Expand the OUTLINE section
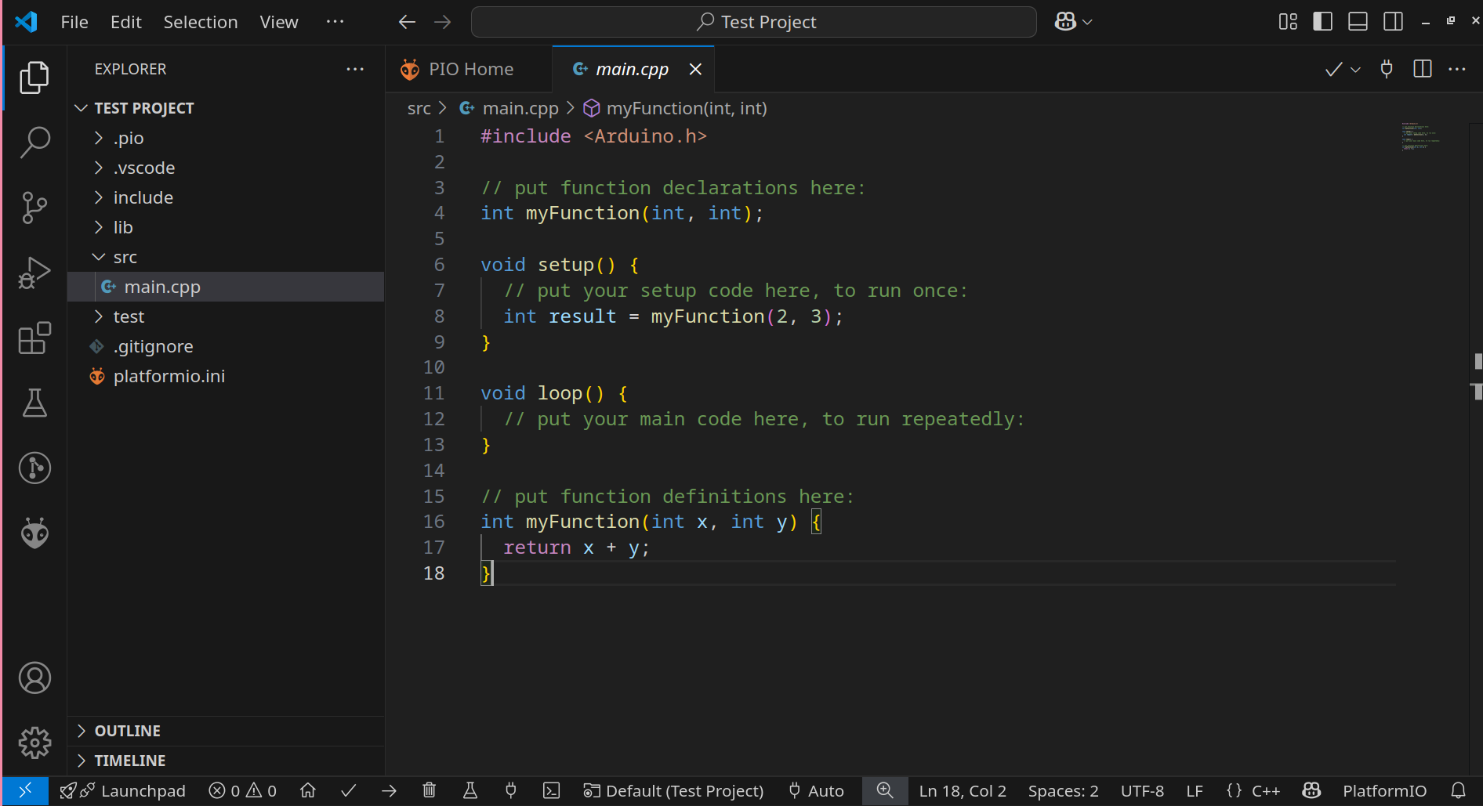This screenshot has width=1483, height=806. (226, 731)
